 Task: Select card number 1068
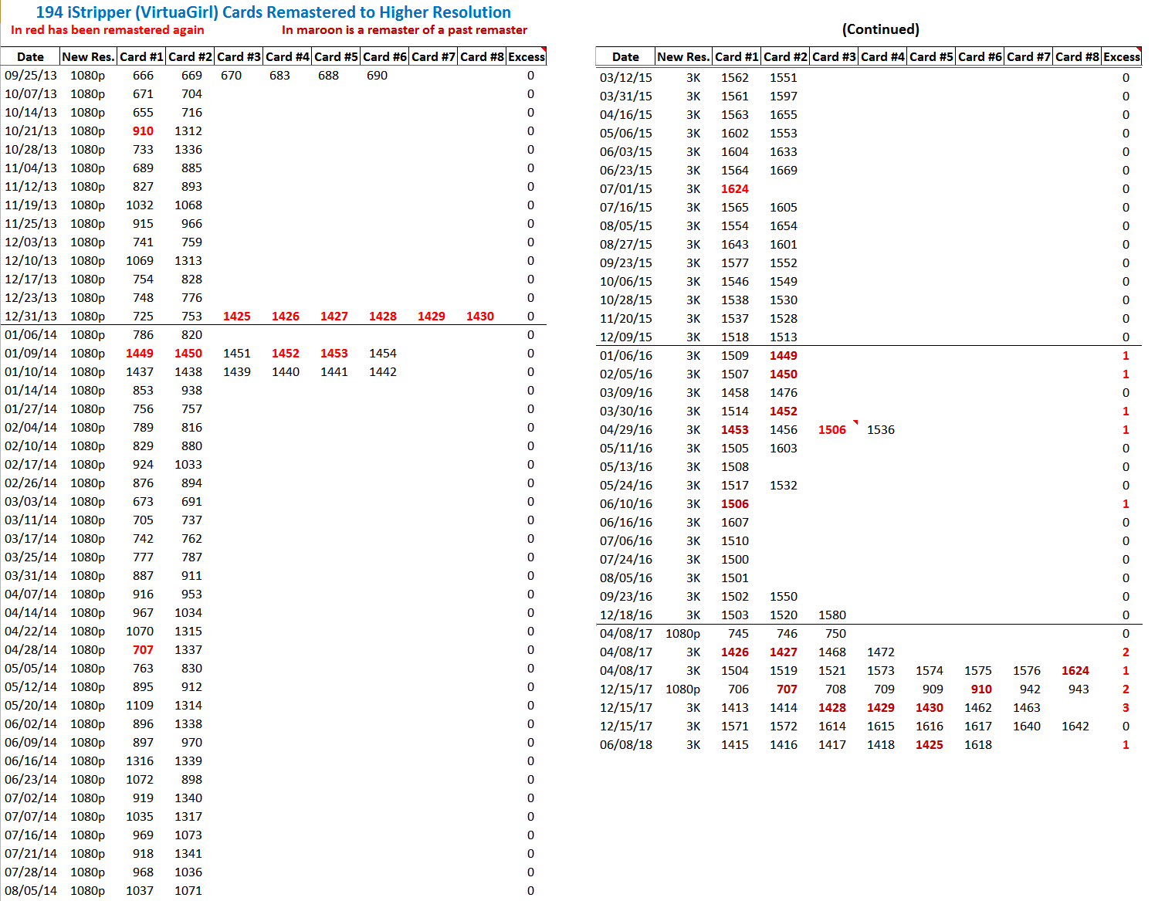[x=188, y=205]
